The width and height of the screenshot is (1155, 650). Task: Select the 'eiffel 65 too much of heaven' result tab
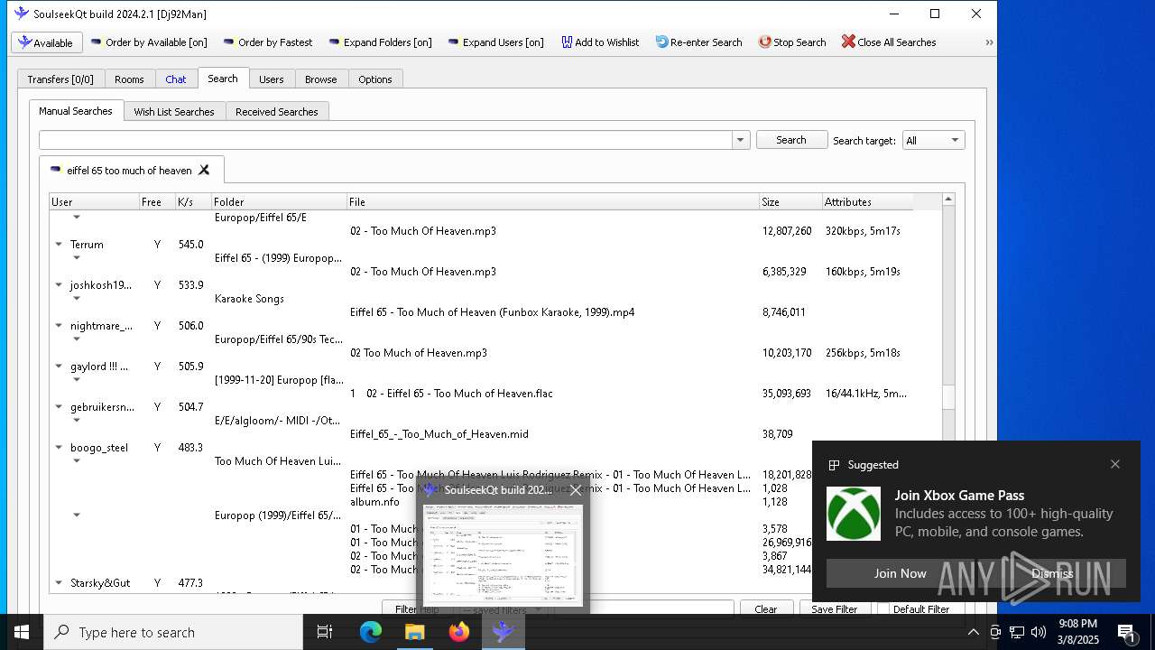click(131, 170)
